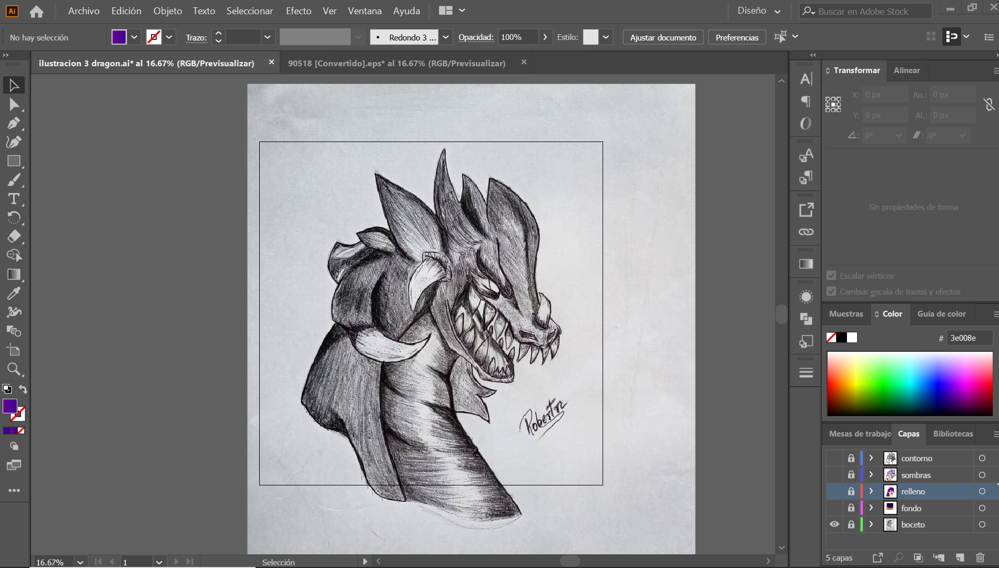Select the Rotate tool
Image resolution: width=999 pixels, height=568 pixels.
[x=14, y=218]
